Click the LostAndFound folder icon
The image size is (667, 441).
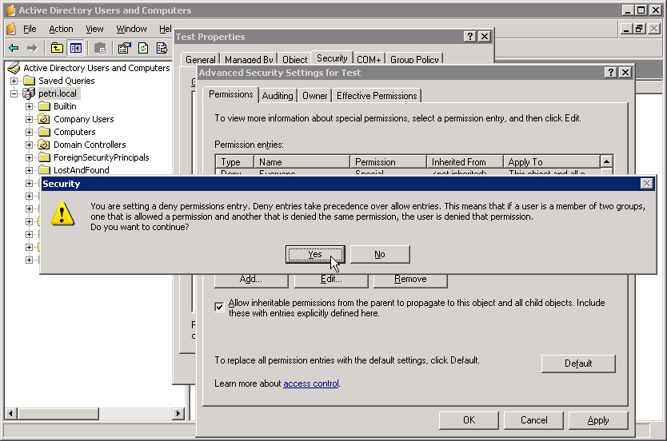point(44,170)
